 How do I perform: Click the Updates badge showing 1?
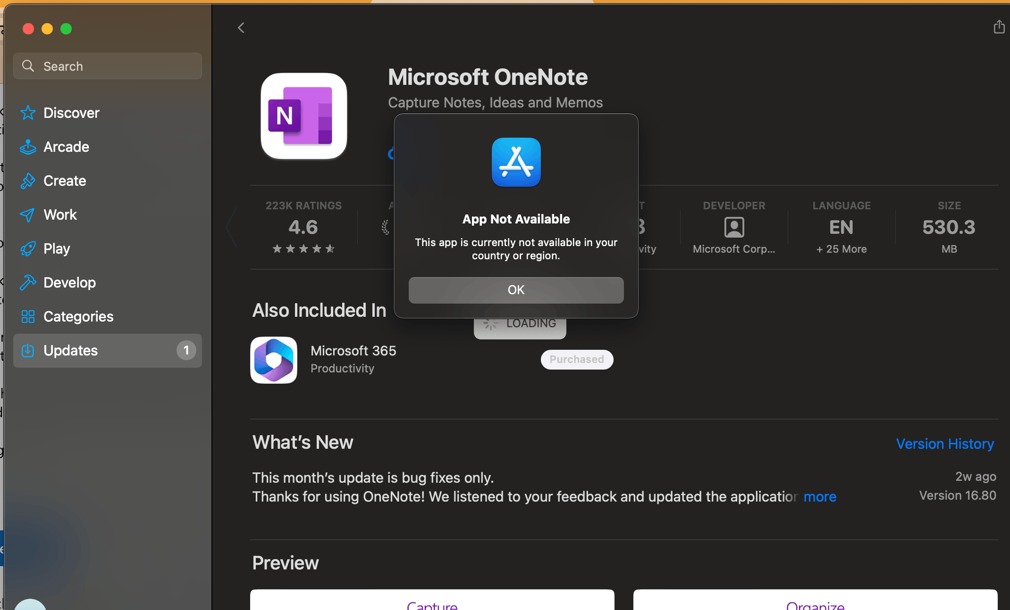186,350
